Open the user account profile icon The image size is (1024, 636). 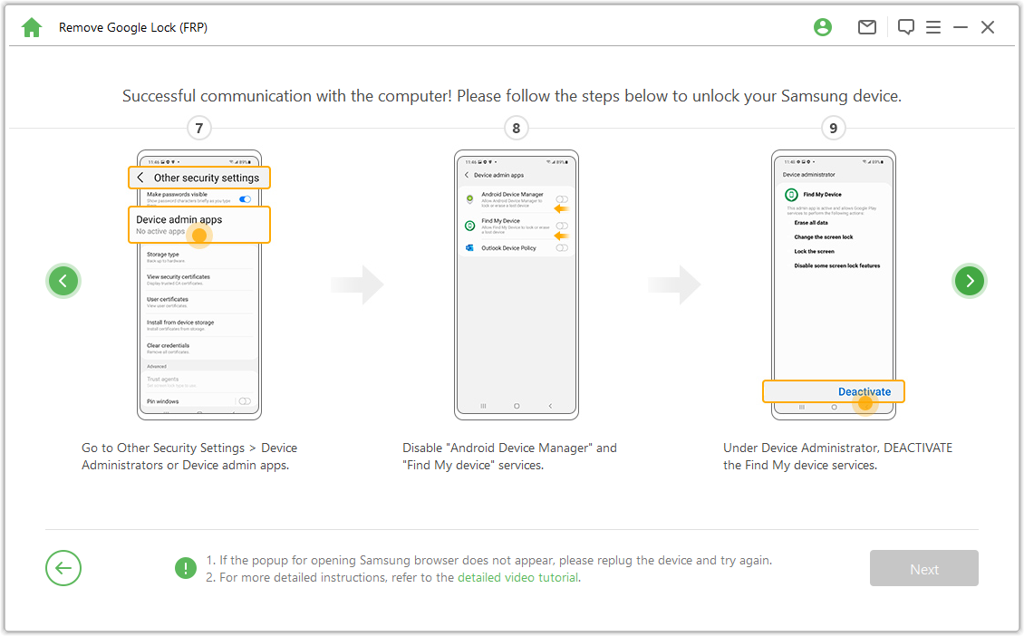(x=823, y=27)
